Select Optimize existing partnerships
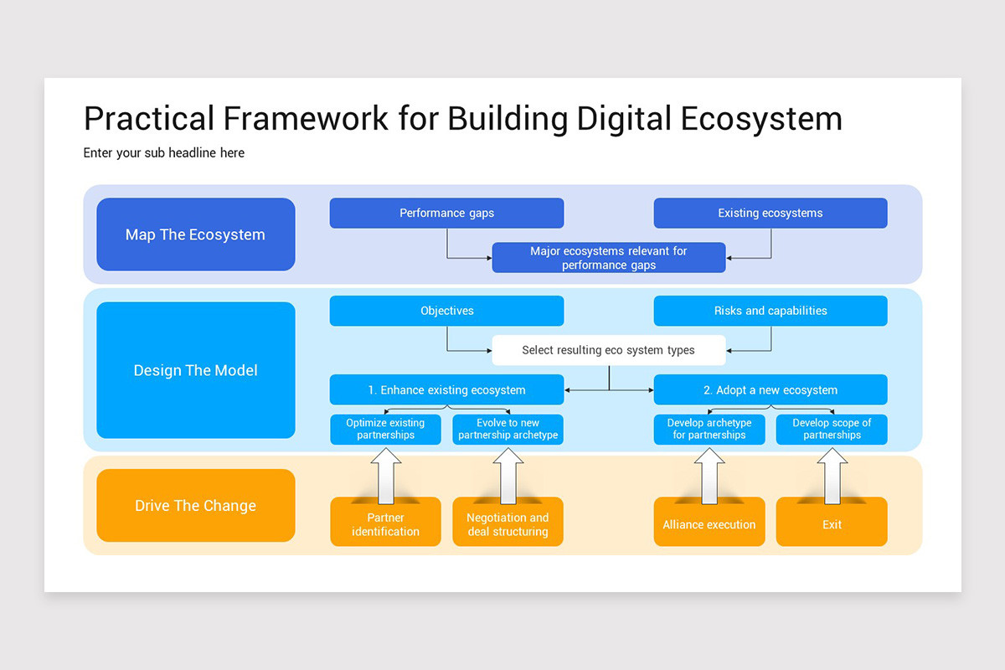The height and width of the screenshot is (670, 1005). pyautogui.click(x=385, y=429)
